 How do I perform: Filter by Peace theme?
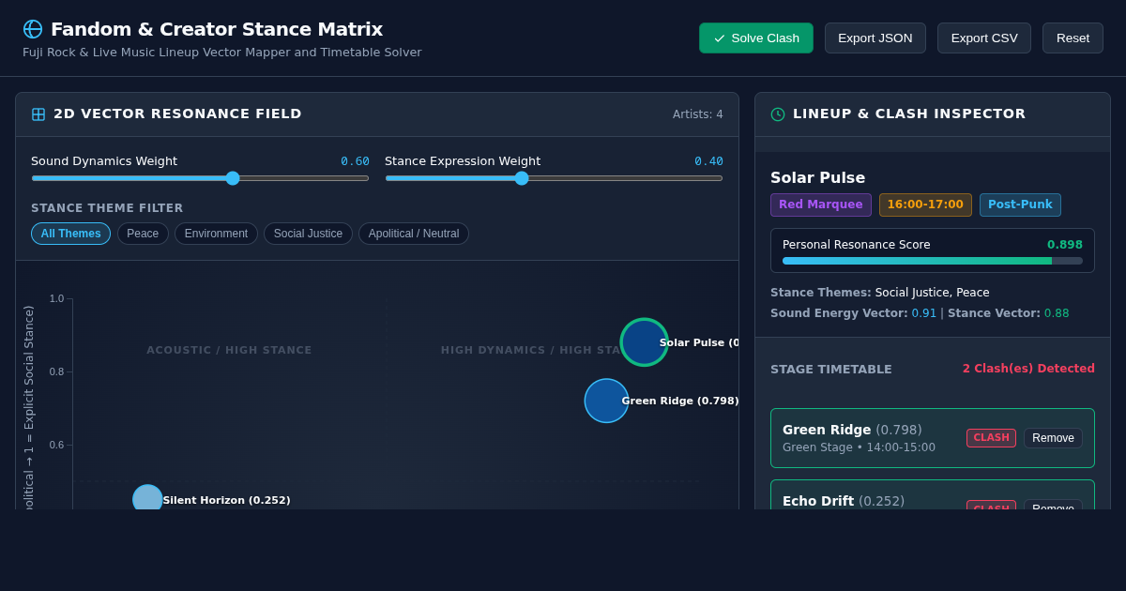(143, 234)
